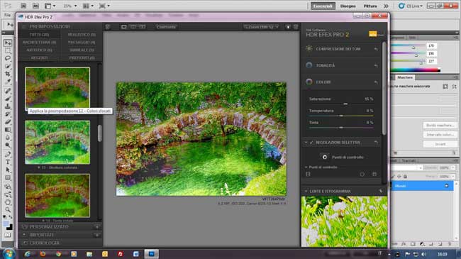Select the Crop tool
This screenshot has height=259, width=461.
click(x=8, y=74)
